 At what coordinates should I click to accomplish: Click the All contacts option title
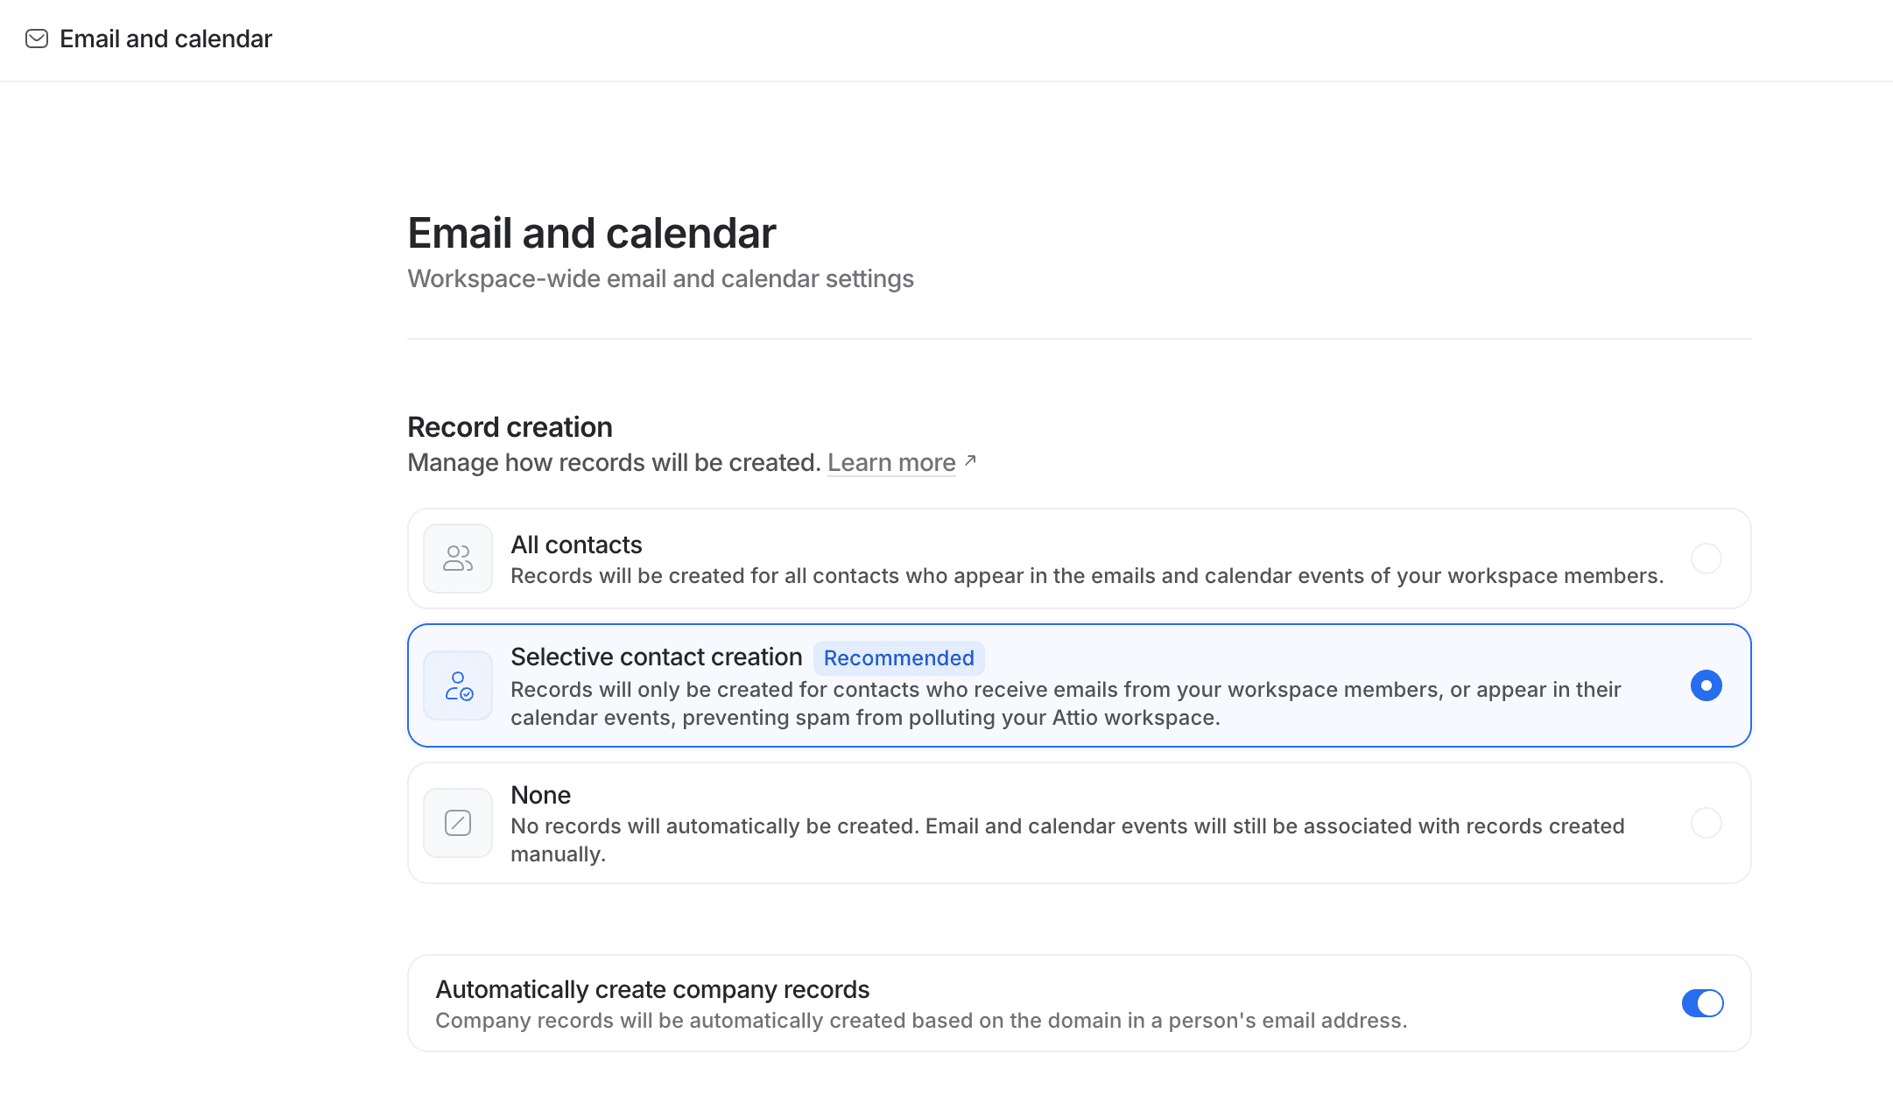576,544
